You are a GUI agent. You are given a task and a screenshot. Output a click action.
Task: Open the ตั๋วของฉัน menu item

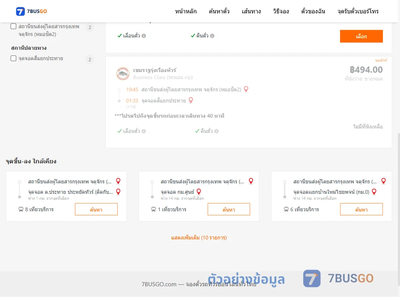313,11
